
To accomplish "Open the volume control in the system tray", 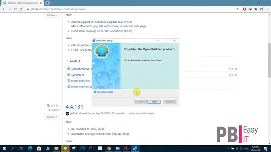I will point(241,148).
